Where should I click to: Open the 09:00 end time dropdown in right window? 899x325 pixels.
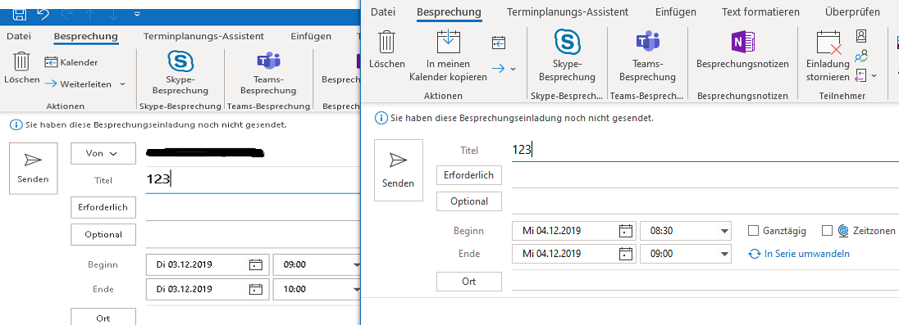[722, 254]
